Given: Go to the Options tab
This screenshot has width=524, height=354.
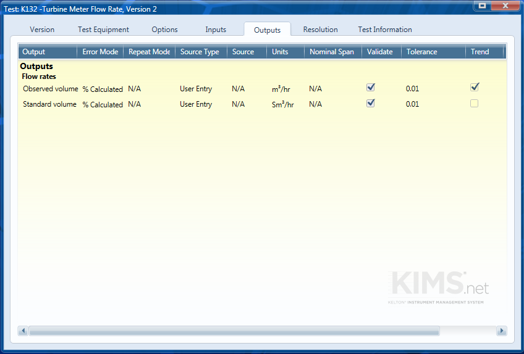Looking at the screenshot, I should (164, 30).
